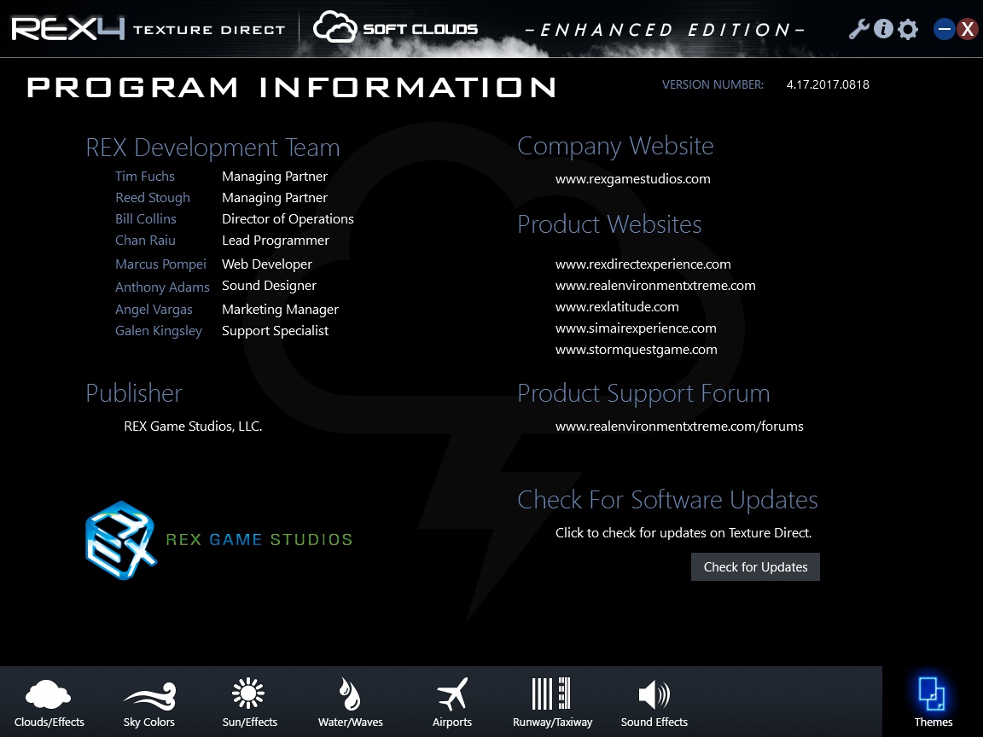Click the 'VERSION NUMBER:' label
Image resolution: width=983 pixels, height=737 pixels.
pyautogui.click(x=713, y=84)
